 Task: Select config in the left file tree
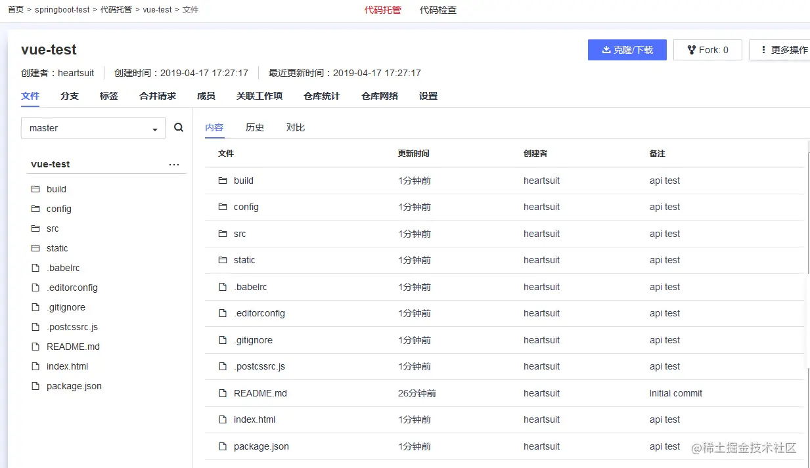(59, 209)
